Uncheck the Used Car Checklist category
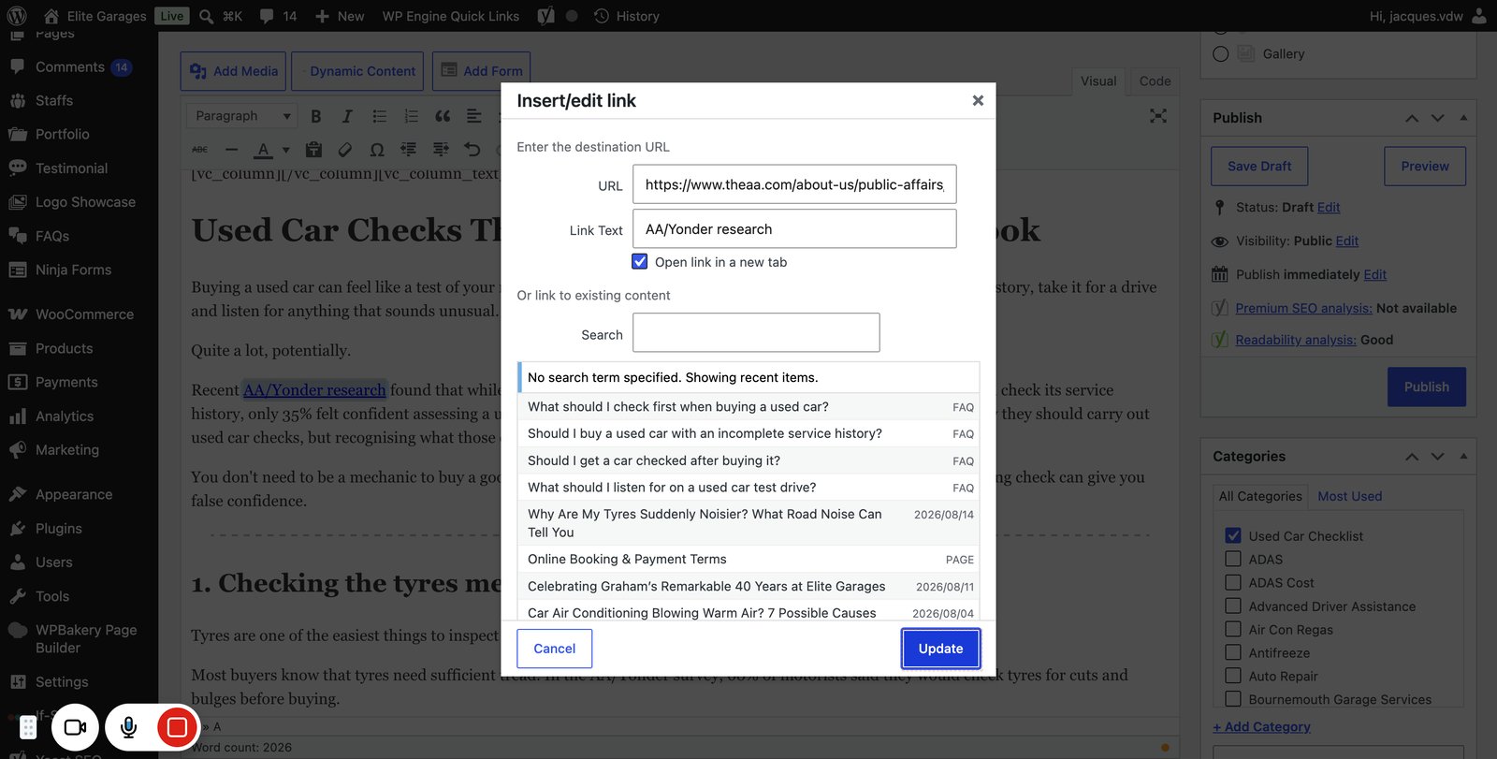The width and height of the screenshot is (1497, 759). [1233, 535]
